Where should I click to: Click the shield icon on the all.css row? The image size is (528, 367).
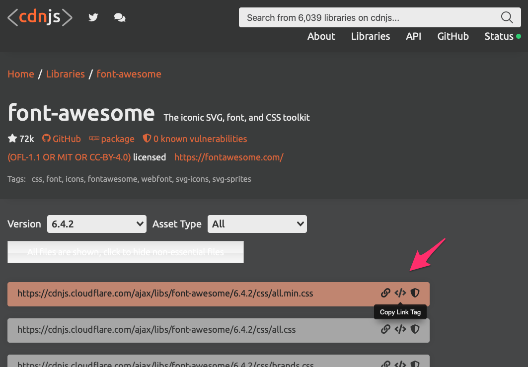tap(415, 329)
